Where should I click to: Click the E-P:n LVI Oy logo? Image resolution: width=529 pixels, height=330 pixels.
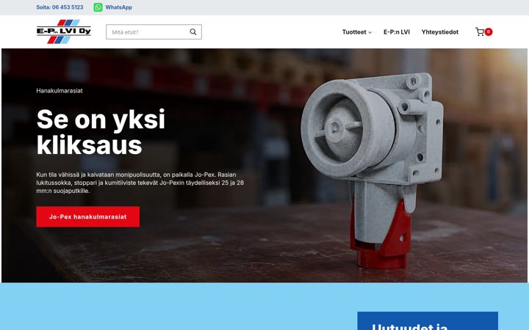click(x=64, y=32)
